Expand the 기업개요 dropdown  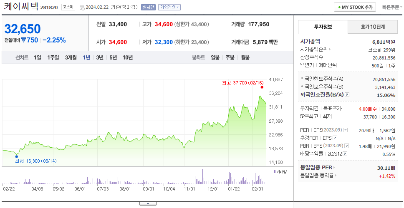click(x=169, y=7)
